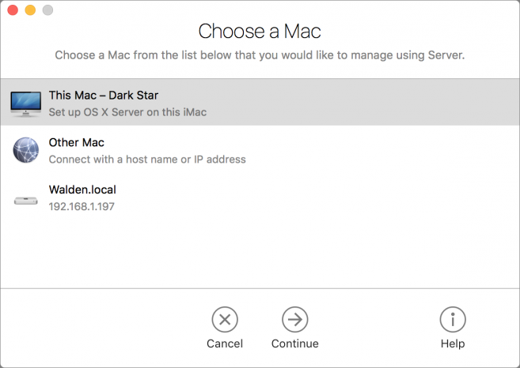
Task: Click empty list area below Walden.local
Action: pos(260,253)
